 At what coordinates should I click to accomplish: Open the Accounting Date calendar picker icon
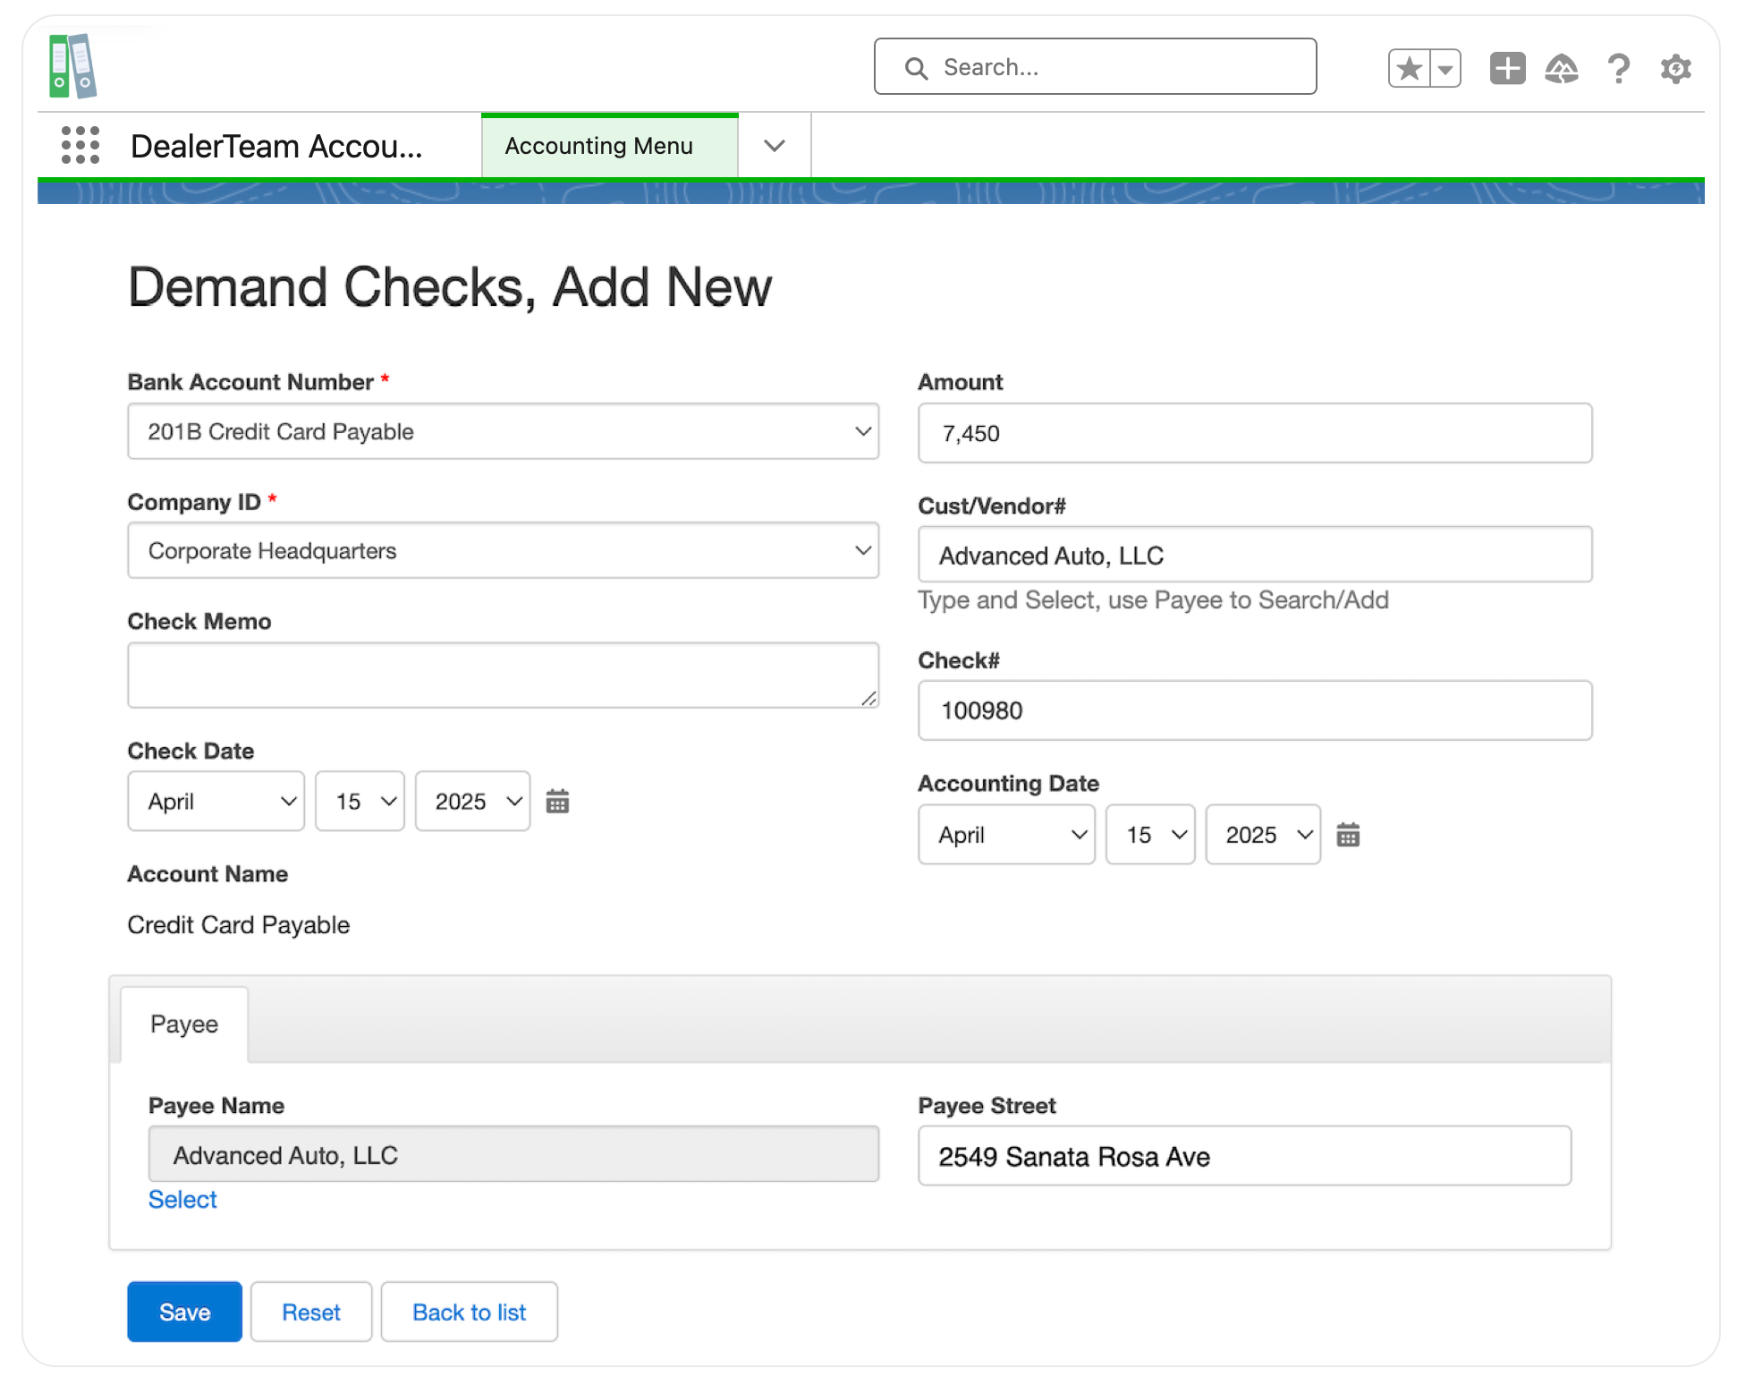pos(1348,835)
